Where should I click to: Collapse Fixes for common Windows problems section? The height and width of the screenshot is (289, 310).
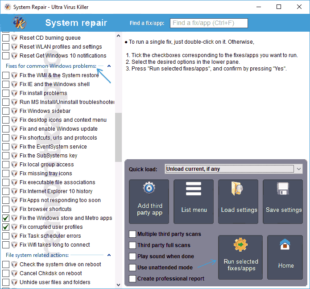[109, 66]
